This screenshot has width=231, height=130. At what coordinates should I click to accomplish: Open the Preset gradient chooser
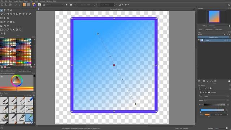point(214,105)
